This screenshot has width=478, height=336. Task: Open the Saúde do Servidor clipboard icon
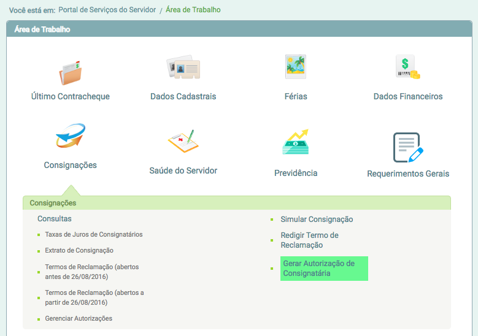tap(183, 141)
